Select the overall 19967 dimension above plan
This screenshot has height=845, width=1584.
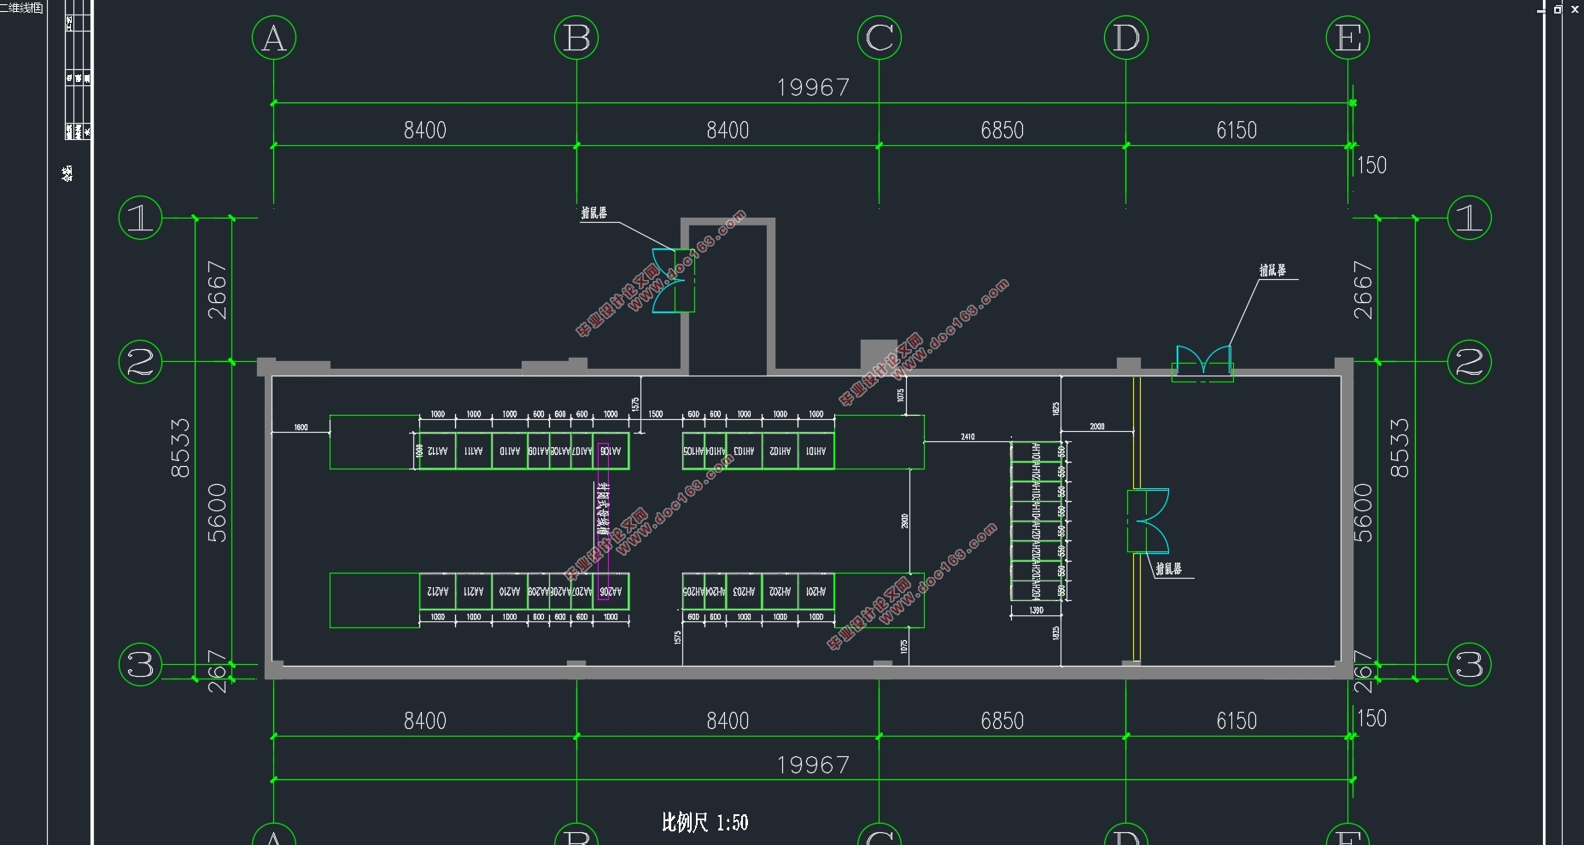[x=813, y=88]
